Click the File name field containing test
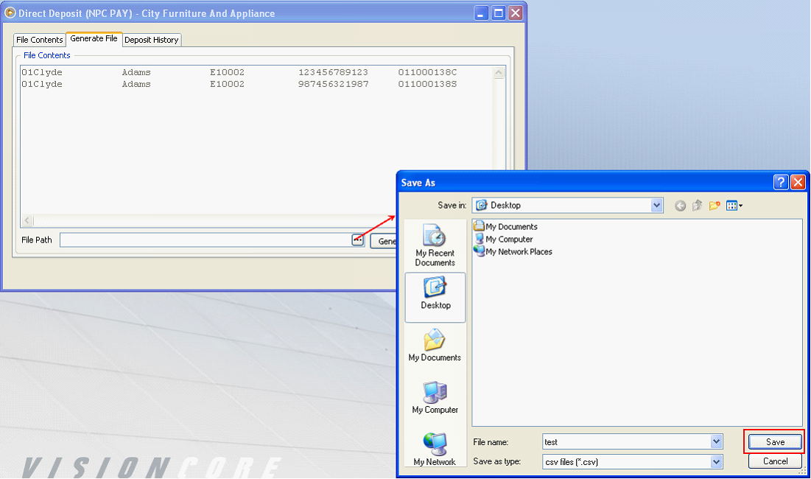This screenshot has width=811, height=479. [626, 441]
